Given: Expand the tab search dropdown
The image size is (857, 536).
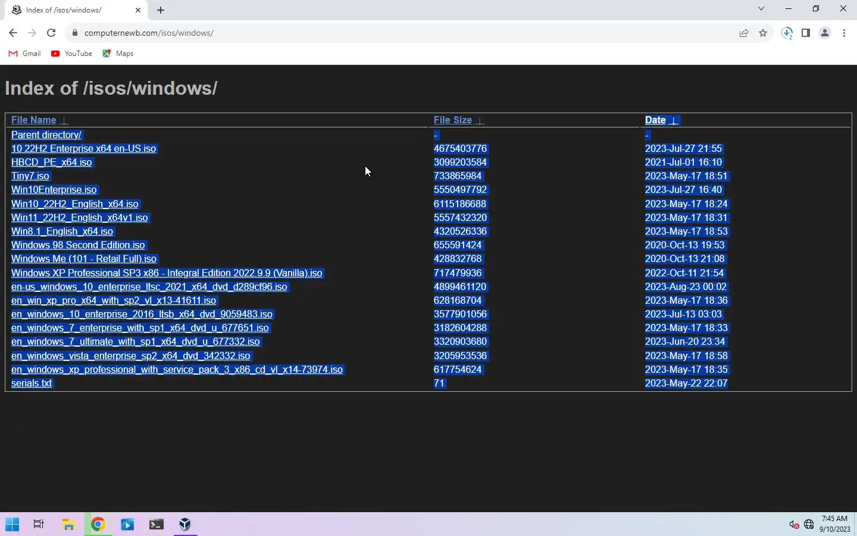Looking at the screenshot, I should click(761, 9).
